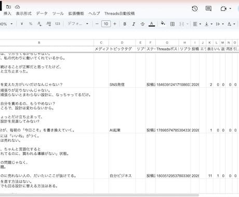Toggle bold formatting
The height and width of the screenshot is (197, 239).
[125, 24]
